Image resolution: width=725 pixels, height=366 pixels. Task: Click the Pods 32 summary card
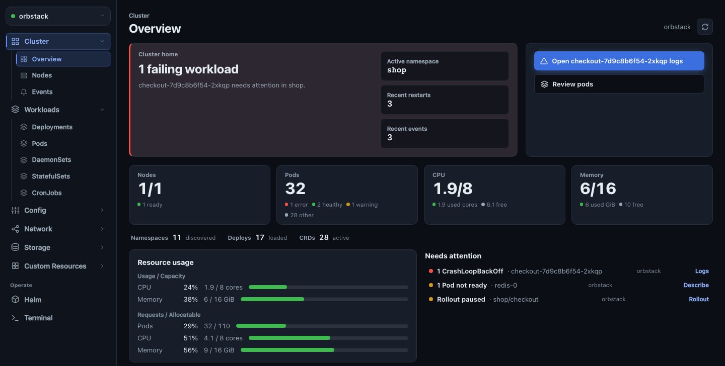point(347,195)
